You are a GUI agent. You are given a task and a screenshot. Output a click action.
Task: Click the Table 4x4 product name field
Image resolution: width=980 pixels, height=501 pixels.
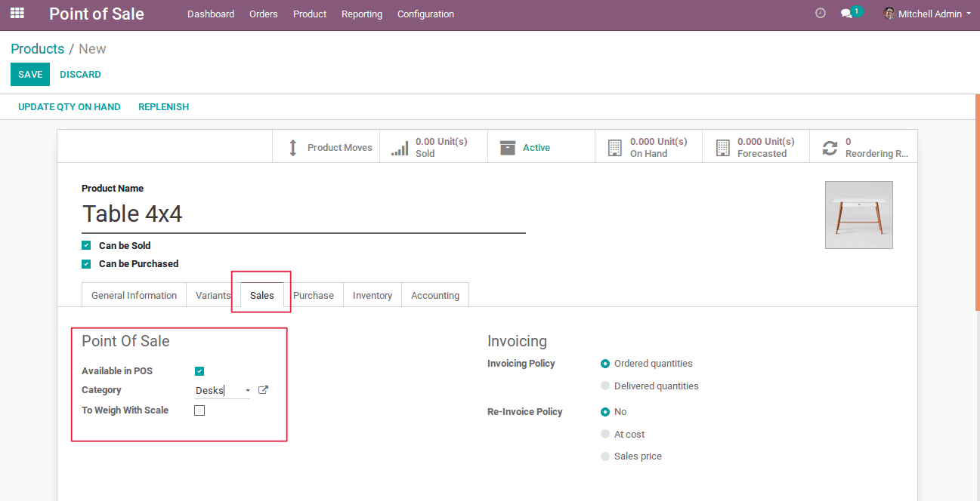click(x=304, y=214)
